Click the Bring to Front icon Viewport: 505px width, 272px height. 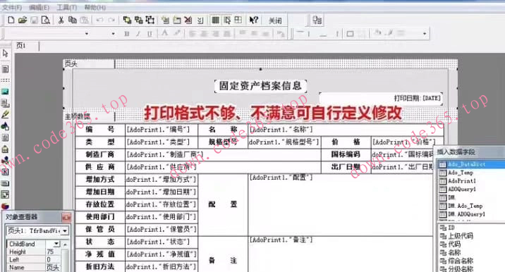point(127,20)
